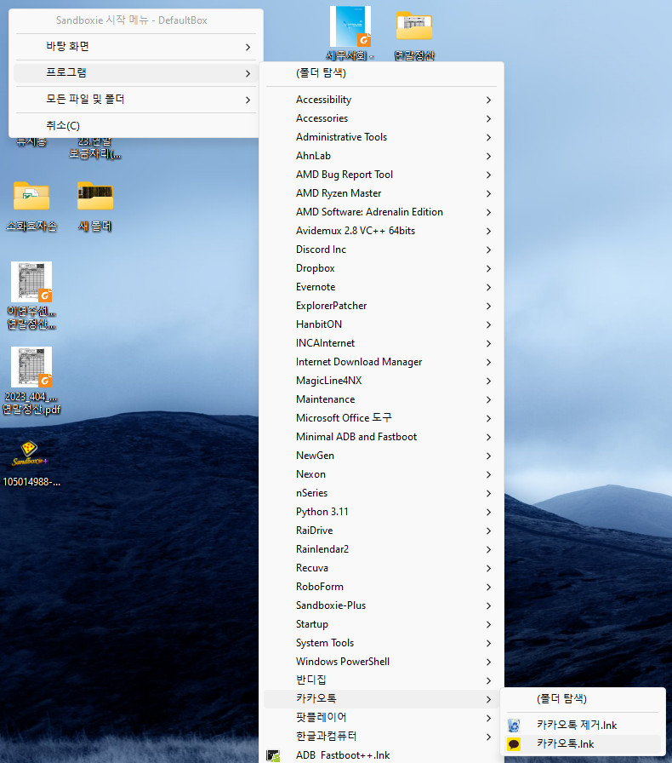Screen dimensions: 672x763
Task: Open the MagicLine4NX entry
Action: coord(382,381)
